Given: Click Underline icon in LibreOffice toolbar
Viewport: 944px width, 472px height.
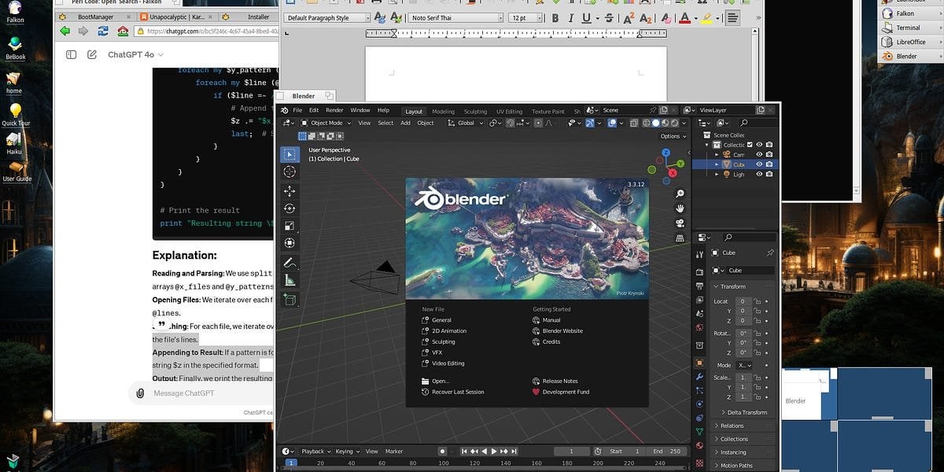Looking at the screenshot, I should [x=587, y=17].
